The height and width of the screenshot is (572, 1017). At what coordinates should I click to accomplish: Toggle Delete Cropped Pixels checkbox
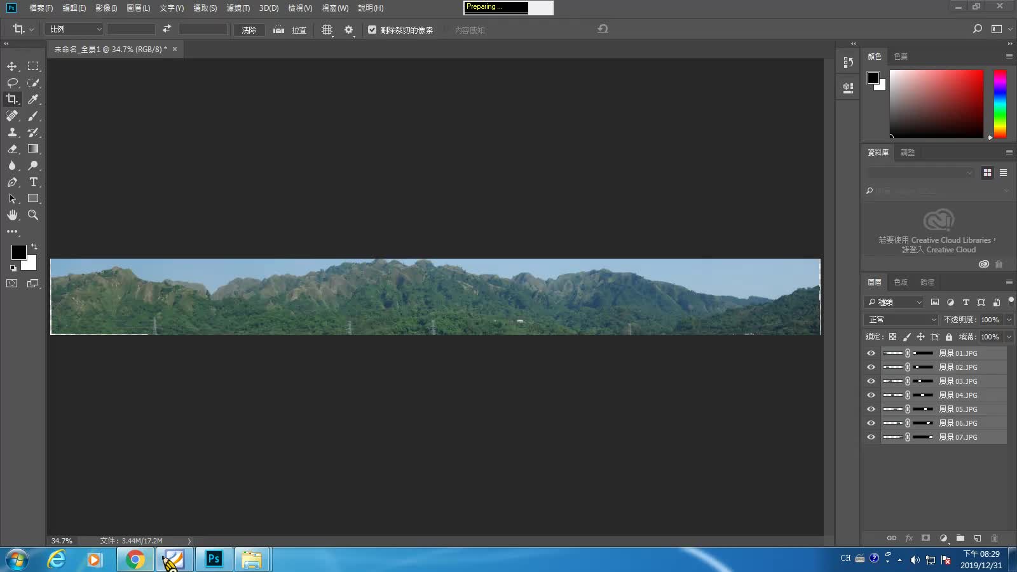coord(372,30)
